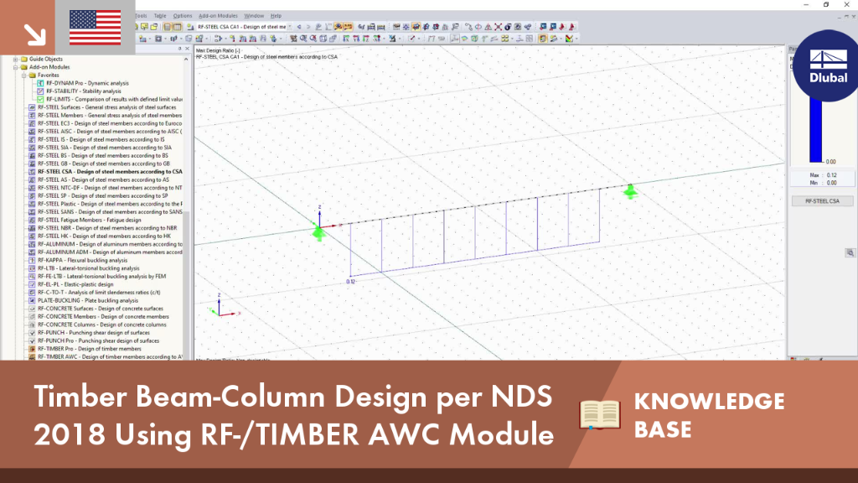
Task: Open the Add-on Modules menu
Action: pos(218,16)
